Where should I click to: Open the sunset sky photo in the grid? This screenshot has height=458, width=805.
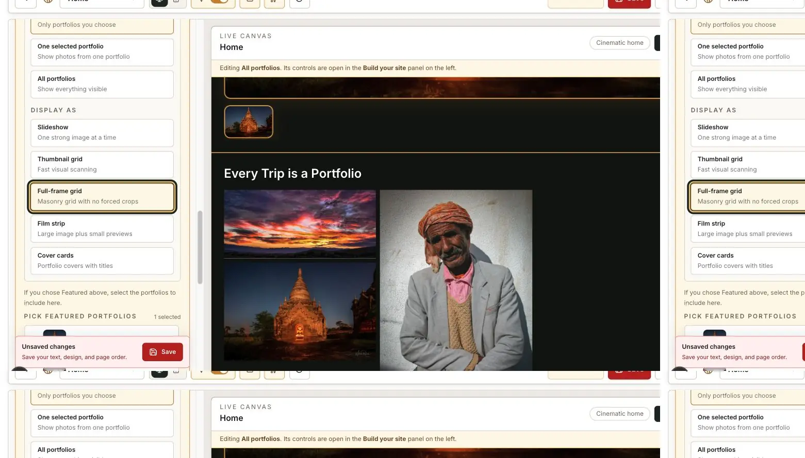tap(300, 224)
